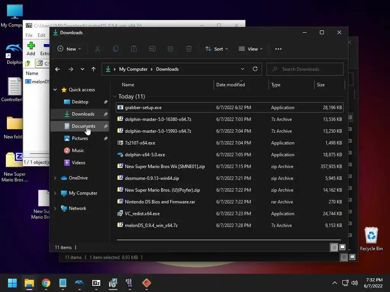Click the Dolphin emulator taskbar icon
Viewport: 390px width, 292px height.
(x=79, y=283)
